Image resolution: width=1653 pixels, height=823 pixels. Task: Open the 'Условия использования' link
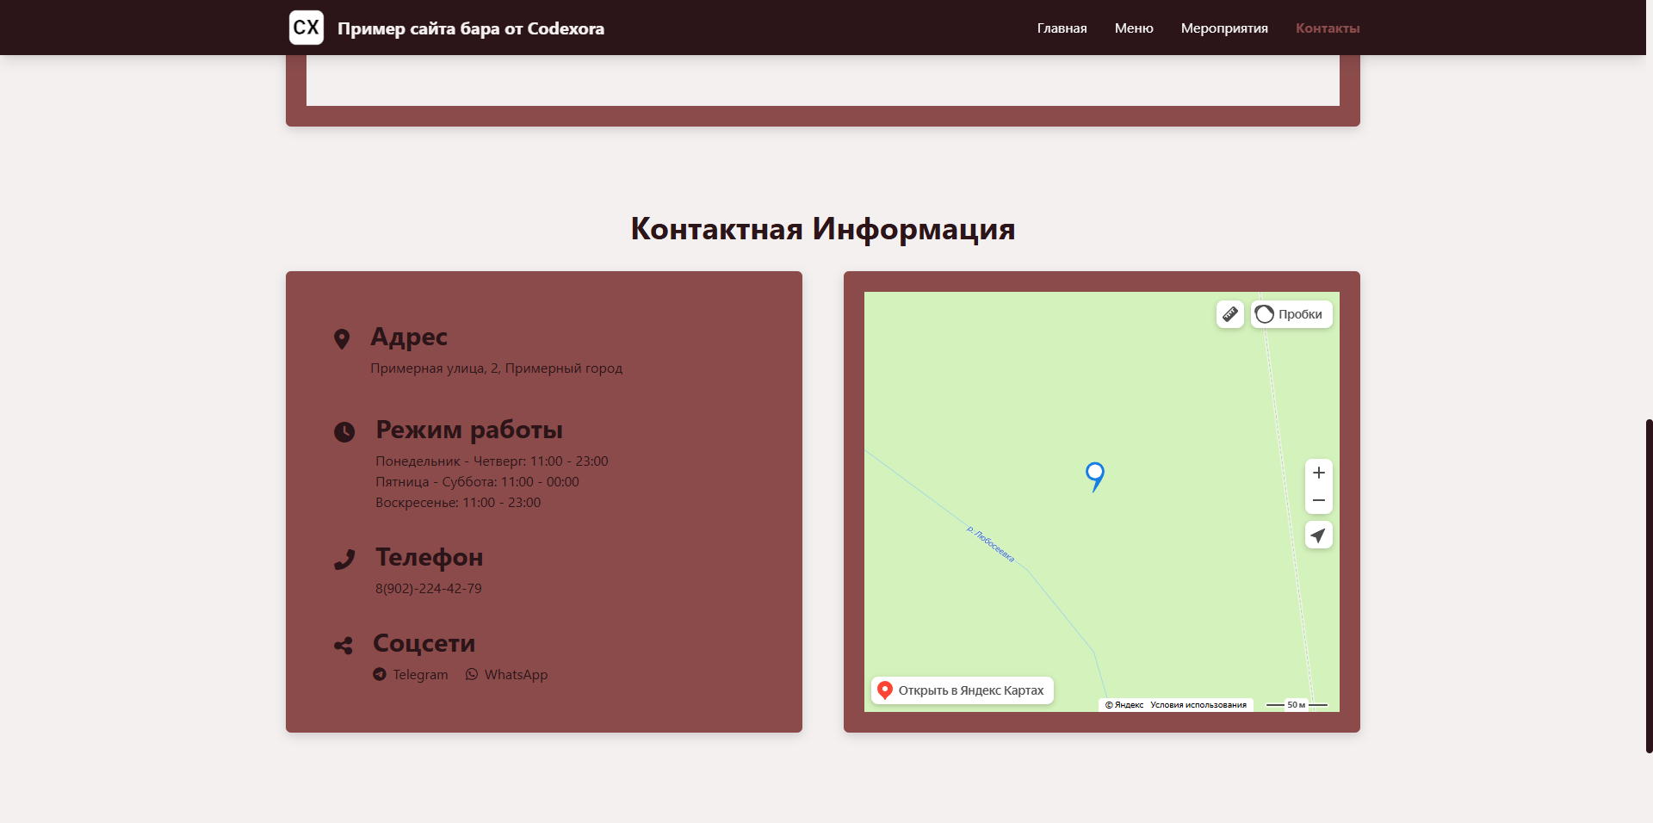[x=1198, y=705]
